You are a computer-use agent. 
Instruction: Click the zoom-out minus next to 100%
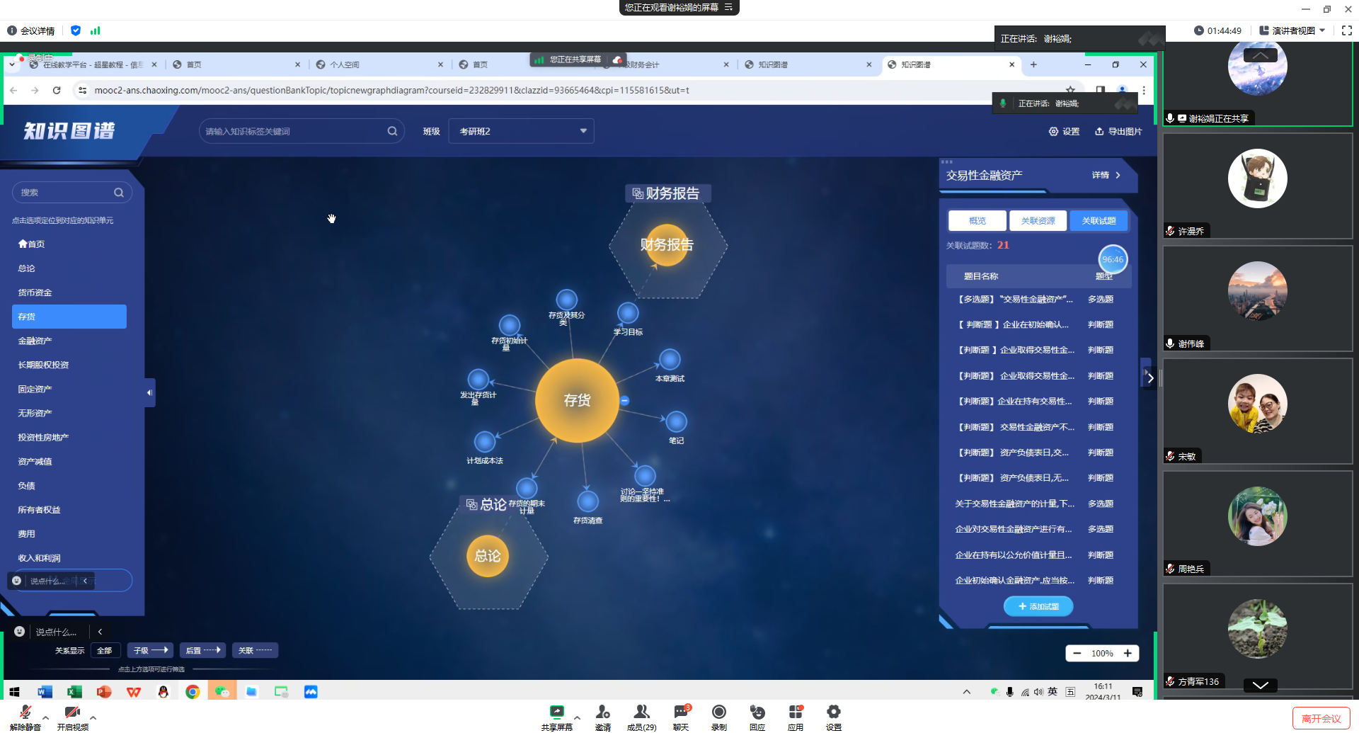pyautogui.click(x=1077, y=653)
